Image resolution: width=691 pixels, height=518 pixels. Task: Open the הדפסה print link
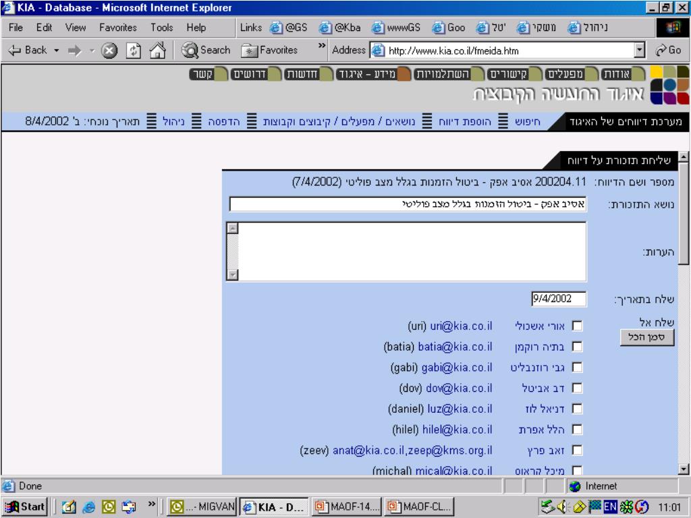[x=224, y=121]
